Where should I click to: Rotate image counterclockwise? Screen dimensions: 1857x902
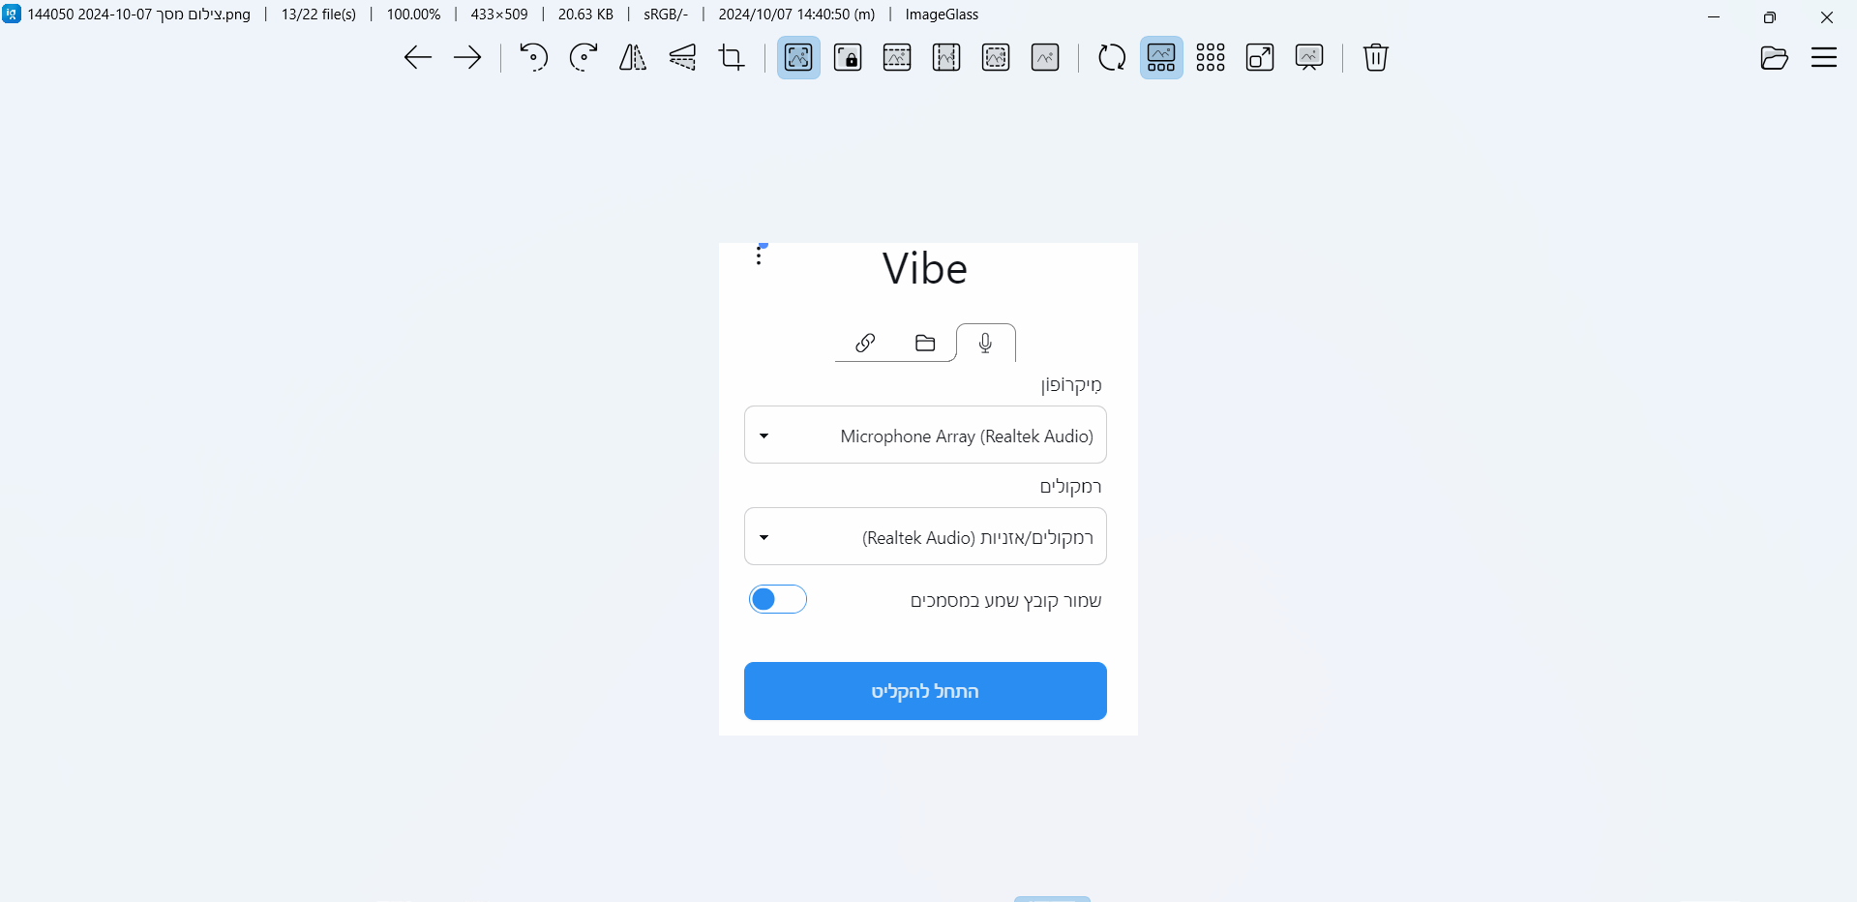point(533,58)
